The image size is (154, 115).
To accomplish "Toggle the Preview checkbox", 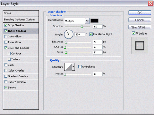I will [x=133, y=33].
